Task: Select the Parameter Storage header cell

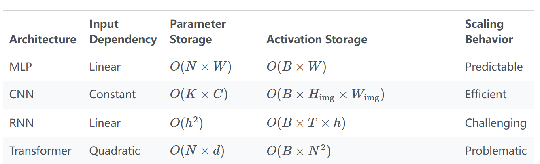Action: pos(198,32)
